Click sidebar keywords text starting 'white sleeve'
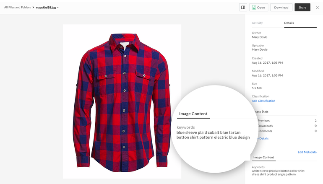Screen dimensions: 323x184 point(278,173)
